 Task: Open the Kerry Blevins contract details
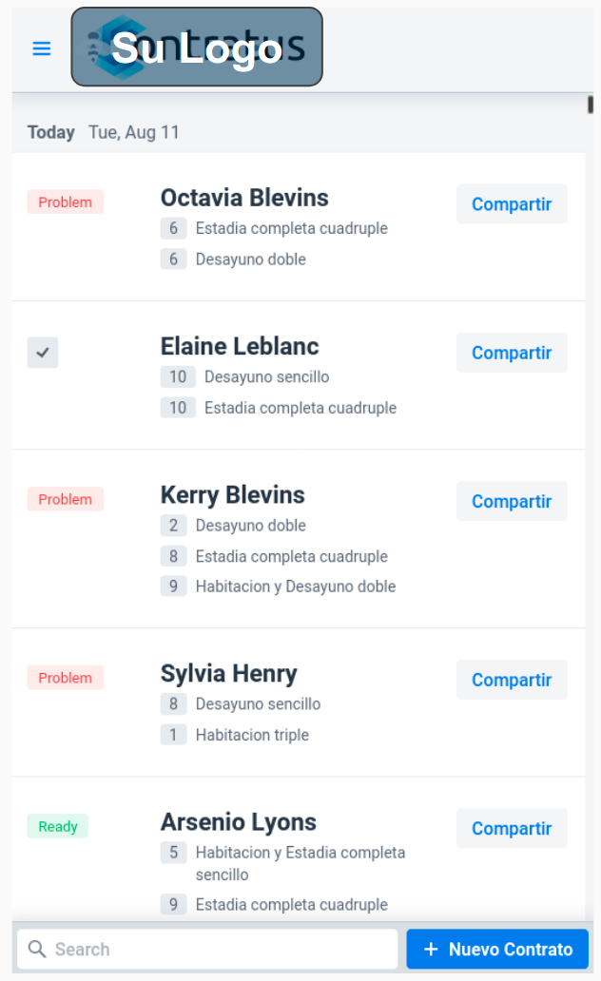tap(232, 494)
